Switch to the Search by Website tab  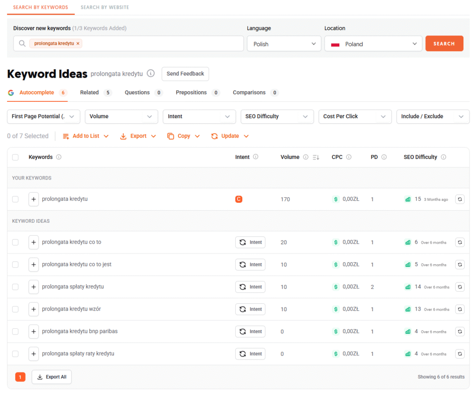pos(105,7)
